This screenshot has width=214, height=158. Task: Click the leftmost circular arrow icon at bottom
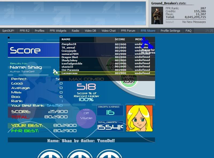(50, 154)
